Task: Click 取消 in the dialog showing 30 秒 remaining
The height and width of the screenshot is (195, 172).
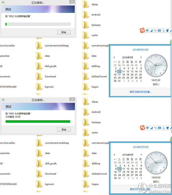Action: [x=64, y=130]
